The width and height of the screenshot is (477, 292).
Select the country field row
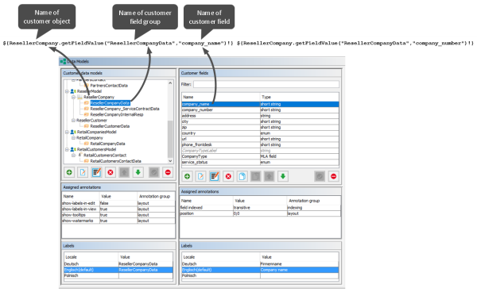coord(260,133)
